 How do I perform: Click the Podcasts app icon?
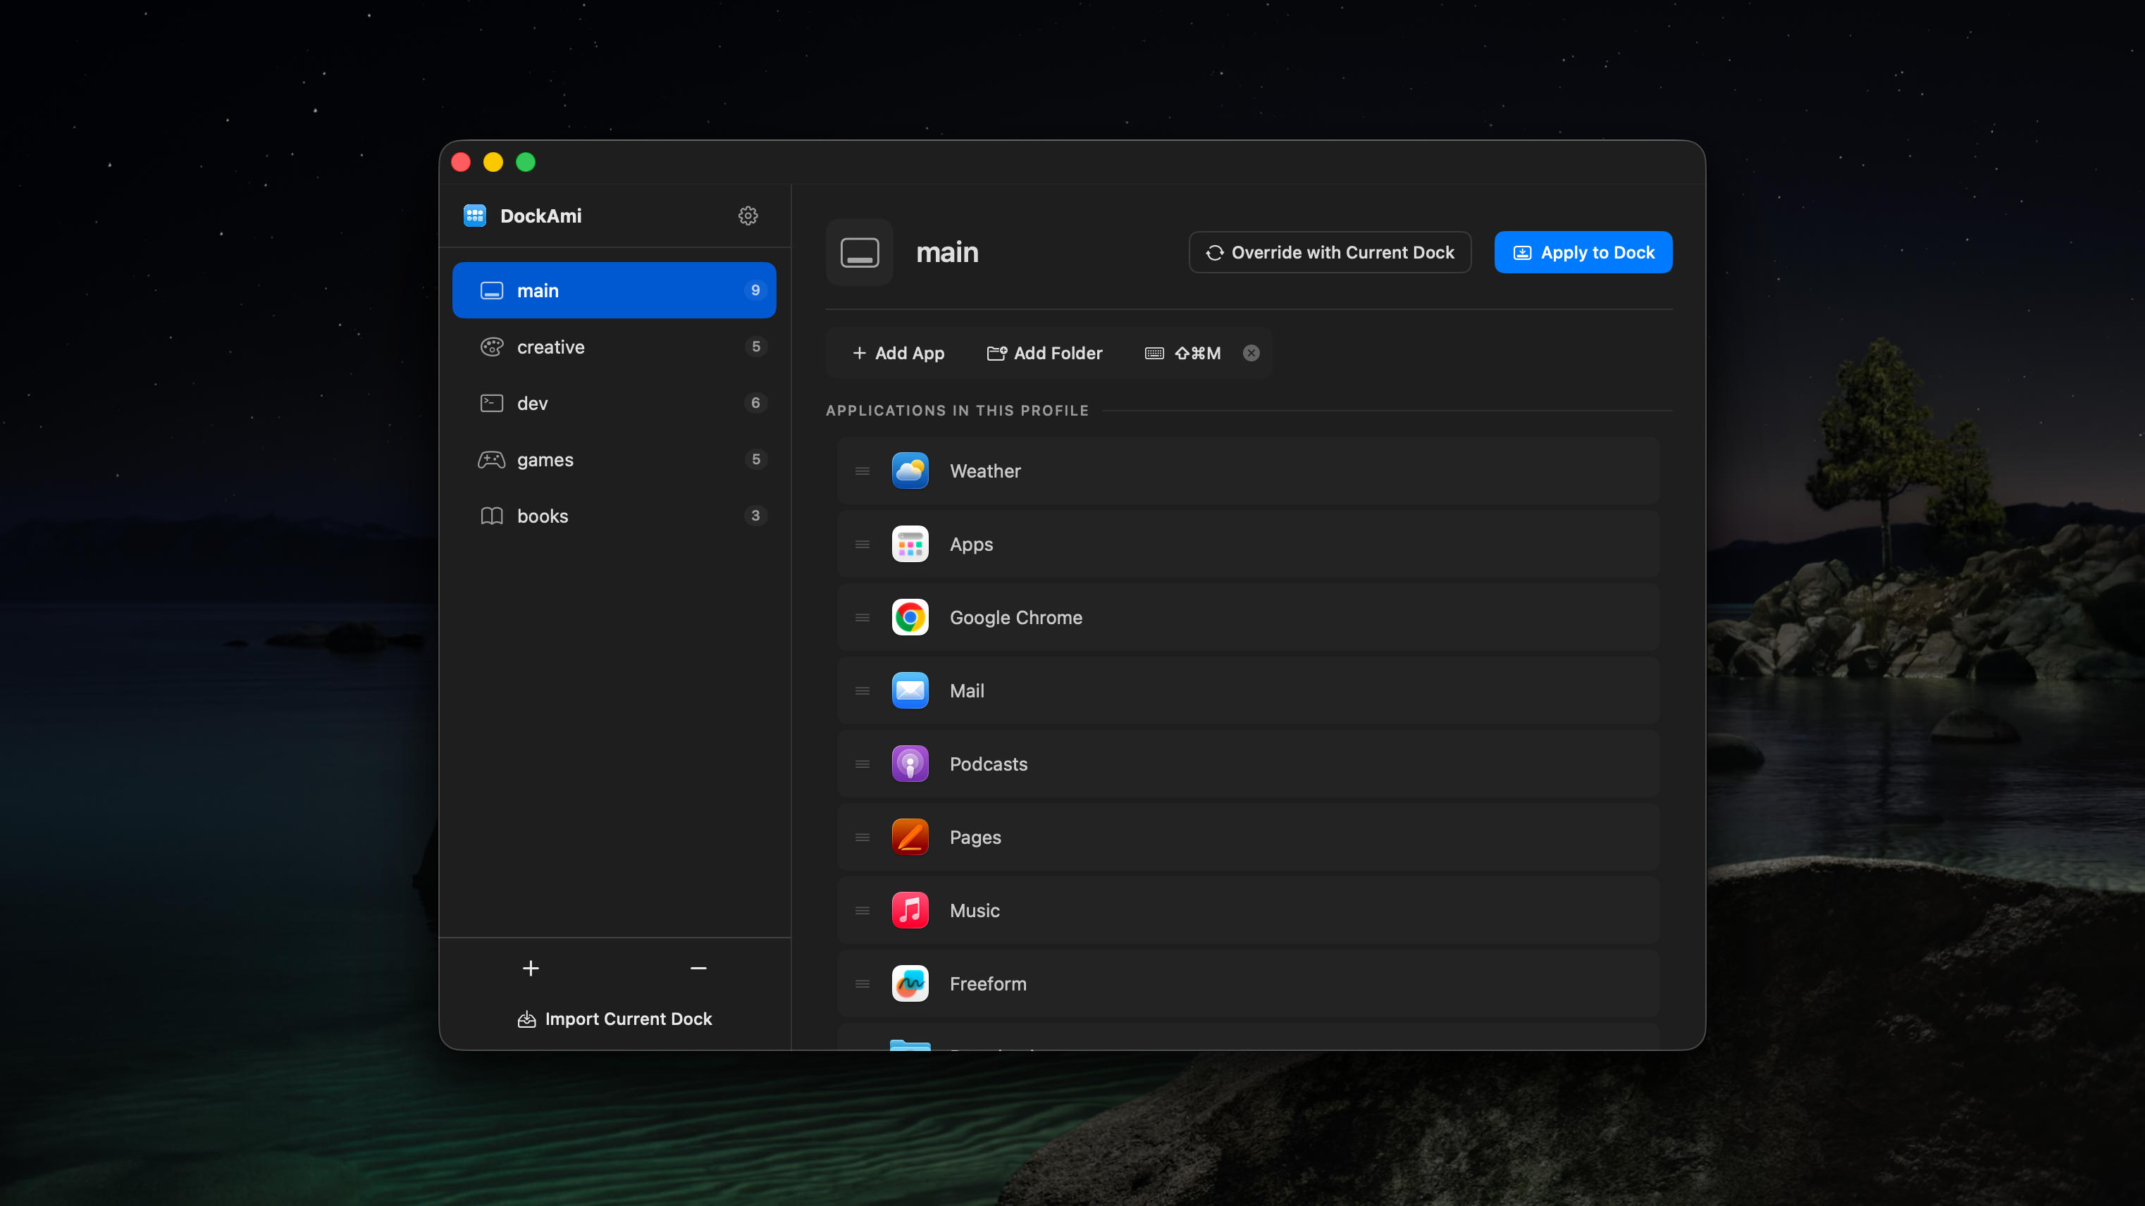909,764
